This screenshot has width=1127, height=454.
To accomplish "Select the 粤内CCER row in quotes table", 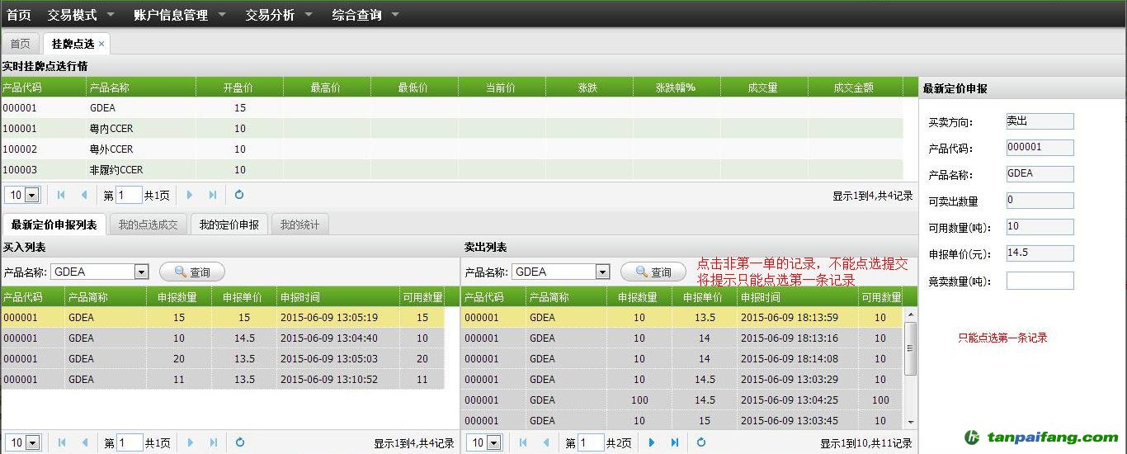I will pos(111,129).
